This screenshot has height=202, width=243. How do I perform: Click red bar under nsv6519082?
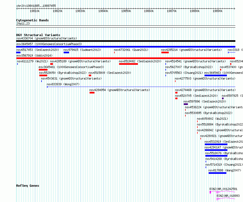pos(129,64)
